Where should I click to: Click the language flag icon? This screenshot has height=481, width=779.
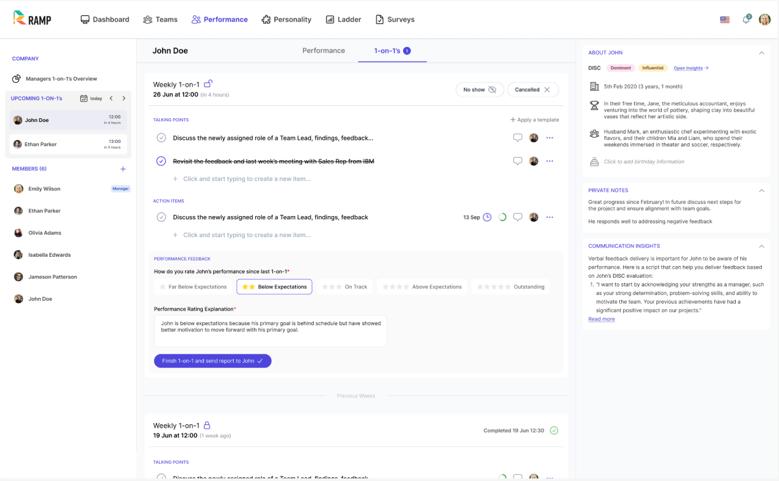tap(725, 20)
